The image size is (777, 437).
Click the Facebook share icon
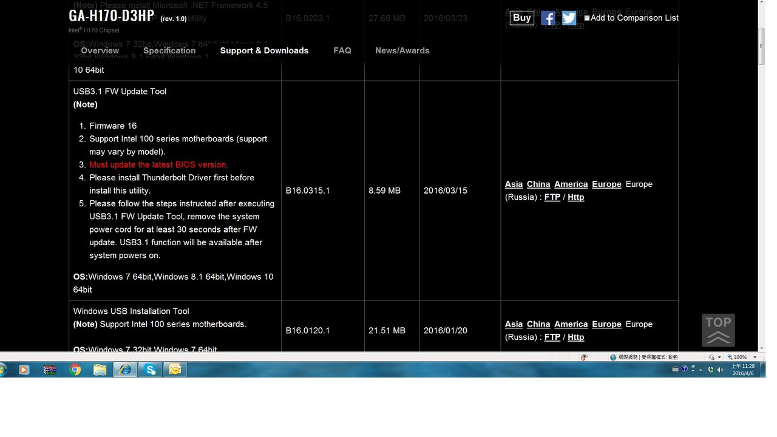click(x=548, y=18)
